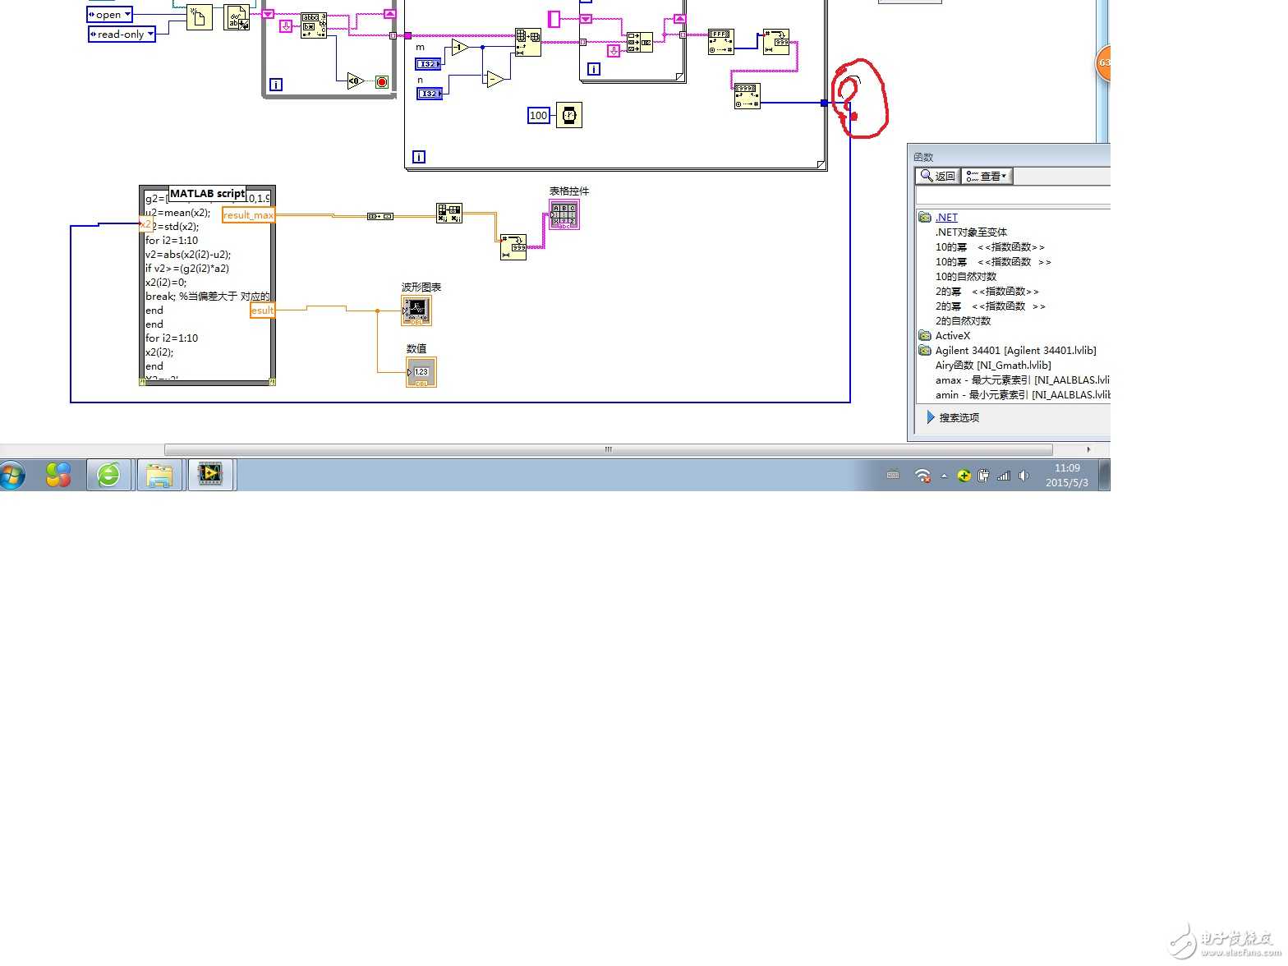Open the open file operation enum dropdown
The width and height of the screenshot is (1288, 966).
[110, 15]
